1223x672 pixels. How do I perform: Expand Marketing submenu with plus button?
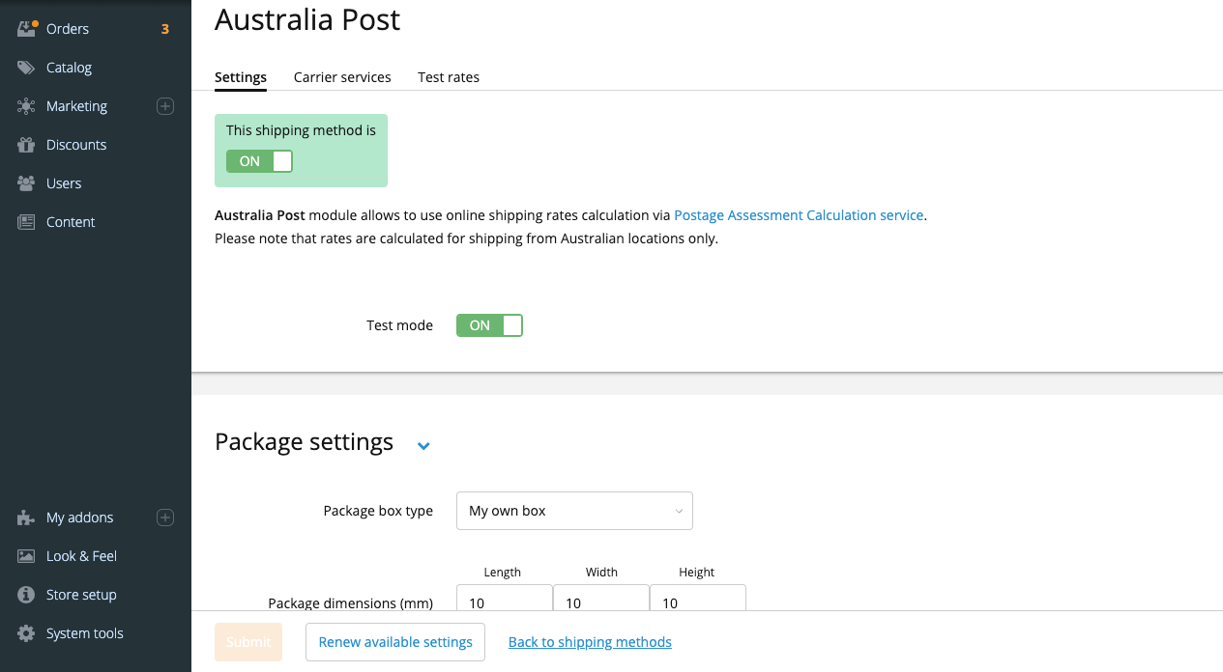(x=165, y=106)
